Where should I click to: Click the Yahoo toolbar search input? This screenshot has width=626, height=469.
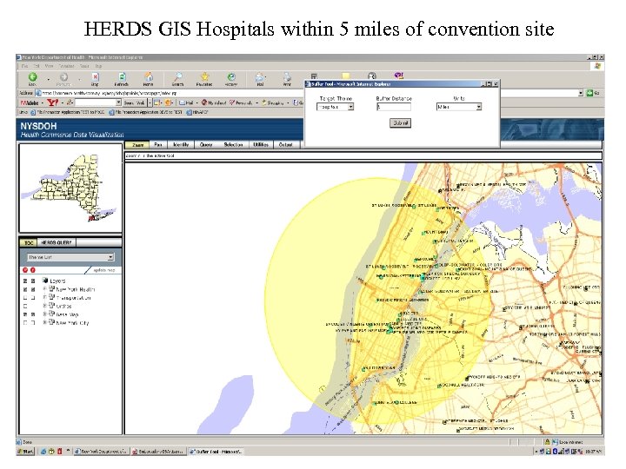click(x=95, y=102)
